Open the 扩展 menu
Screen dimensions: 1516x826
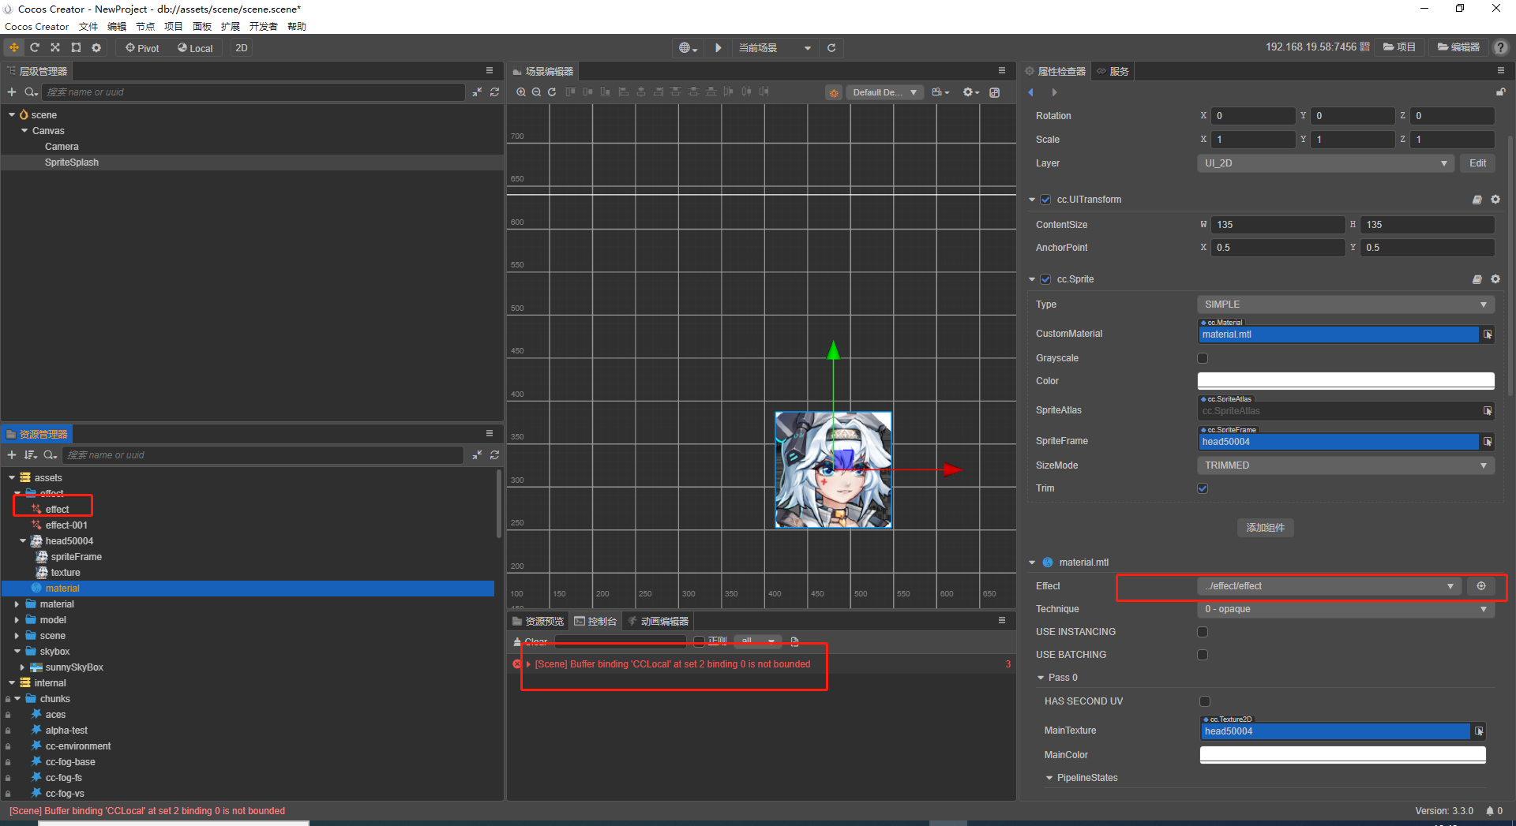[231, 27]
